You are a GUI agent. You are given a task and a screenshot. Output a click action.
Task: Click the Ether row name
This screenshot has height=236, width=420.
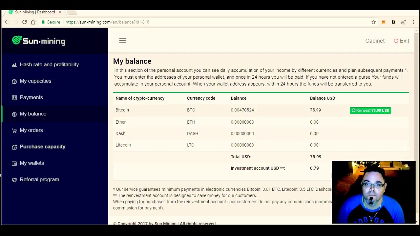[120, 122]
